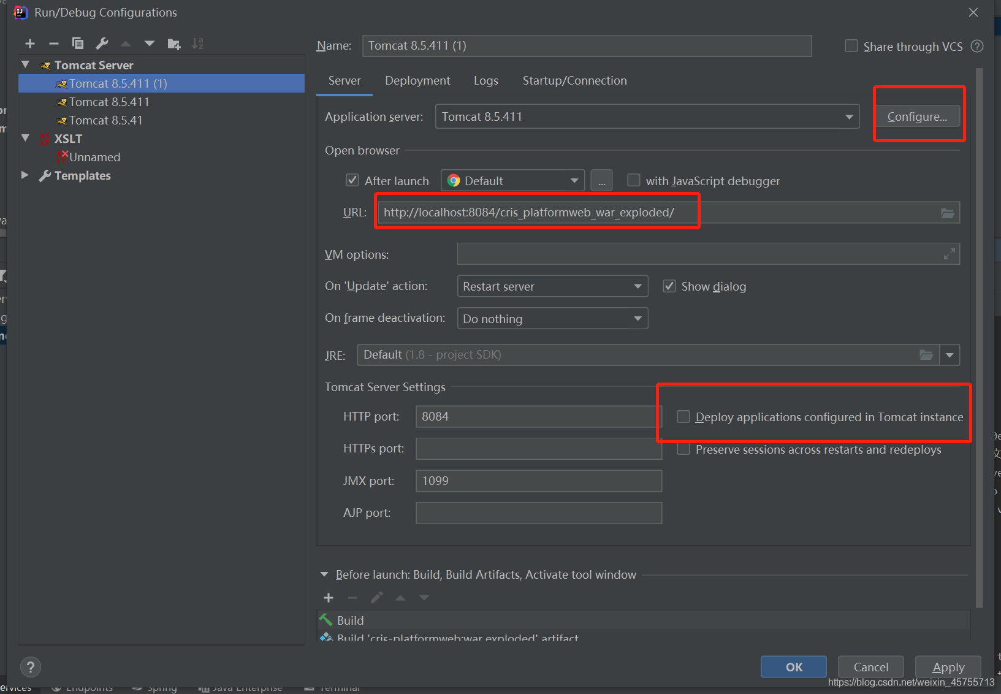Open JRE dropdown arrow
This screenshot has width=1001, height=694.
950,355
